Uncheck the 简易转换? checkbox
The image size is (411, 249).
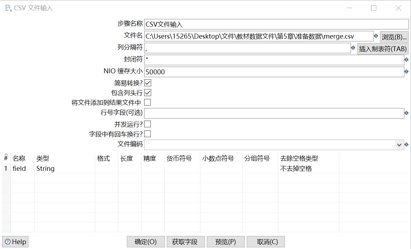(x=148, y=83)
